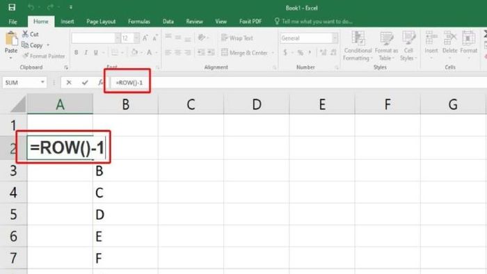Click the Comma Style icon
Viewport: 487px width, 274px height.
pyautogui.click(x=310, y=52)
